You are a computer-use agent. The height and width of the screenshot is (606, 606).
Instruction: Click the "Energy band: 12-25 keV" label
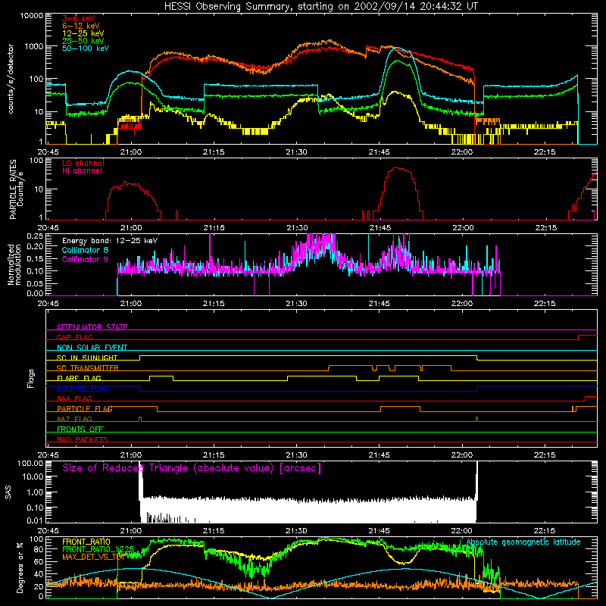coord(110,241)
